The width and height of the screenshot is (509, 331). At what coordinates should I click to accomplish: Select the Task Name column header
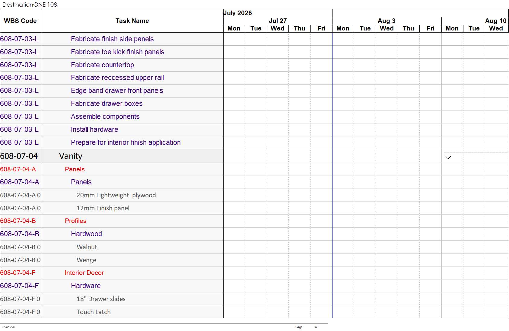click(132, 21)
